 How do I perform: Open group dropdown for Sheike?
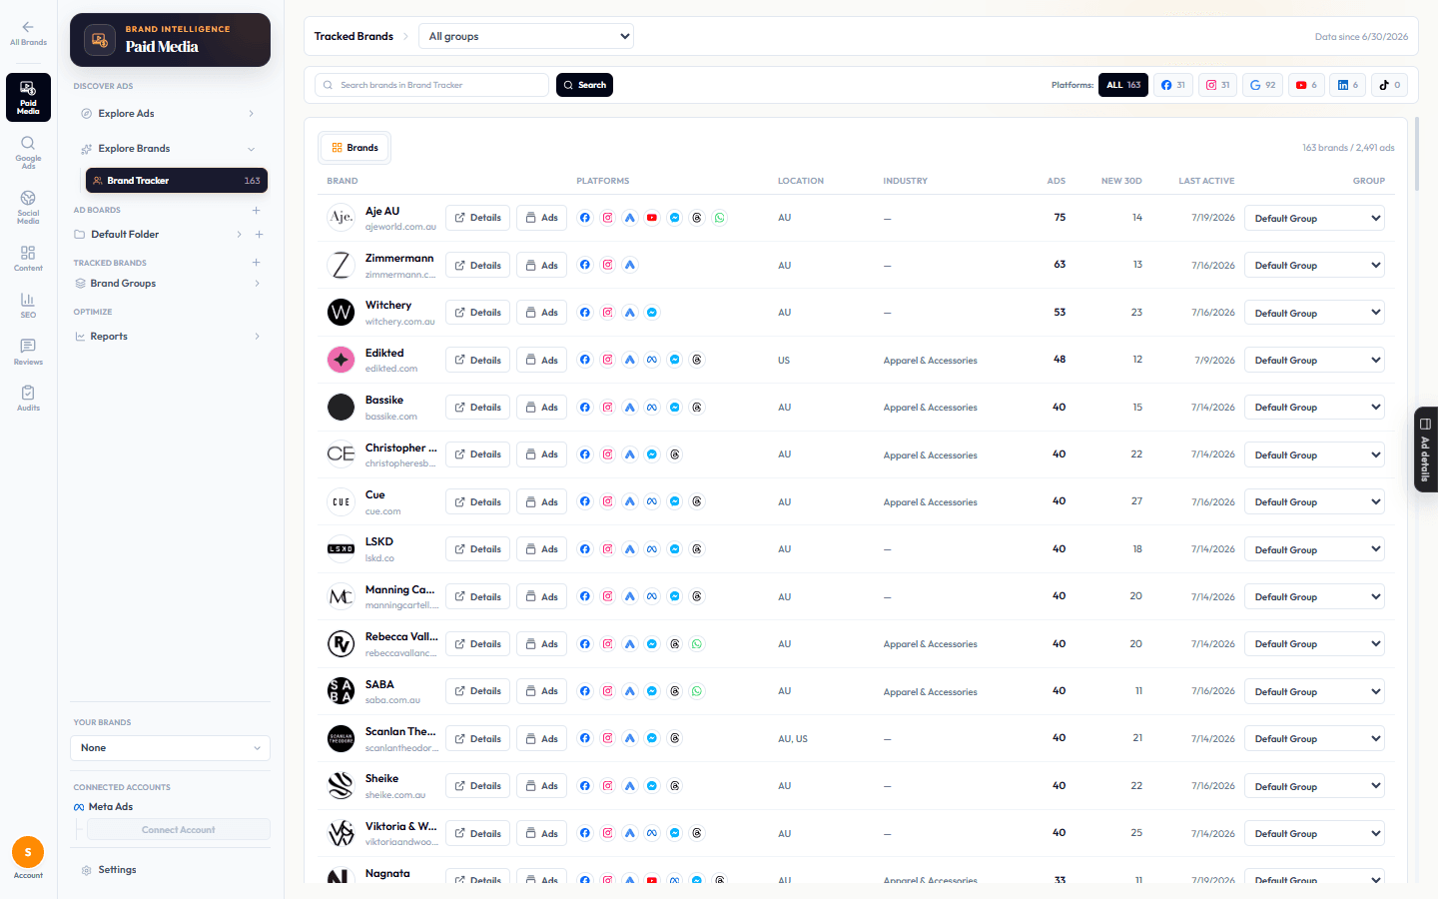click(x=1314, y=786)
